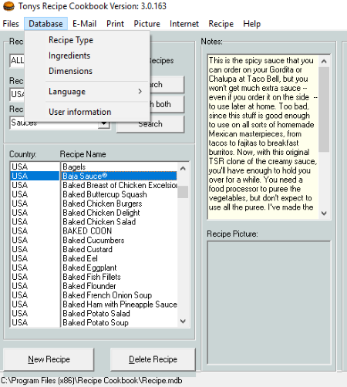Expand the Language submenu
The image size is (347, 387).
tap(87, 92)
